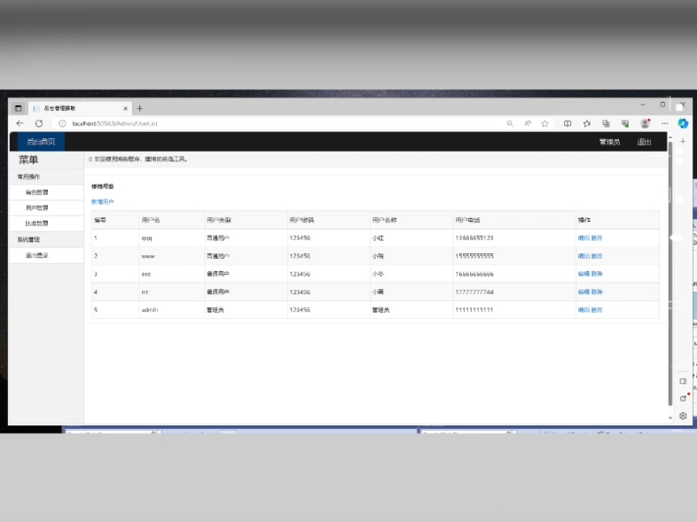
Task: Close the 后台管理 browser tab
Action: pos(125,108)
